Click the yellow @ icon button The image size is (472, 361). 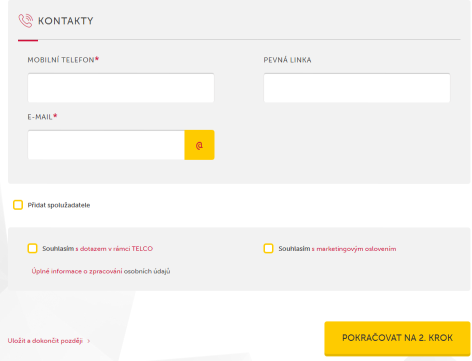click(199, 145)
